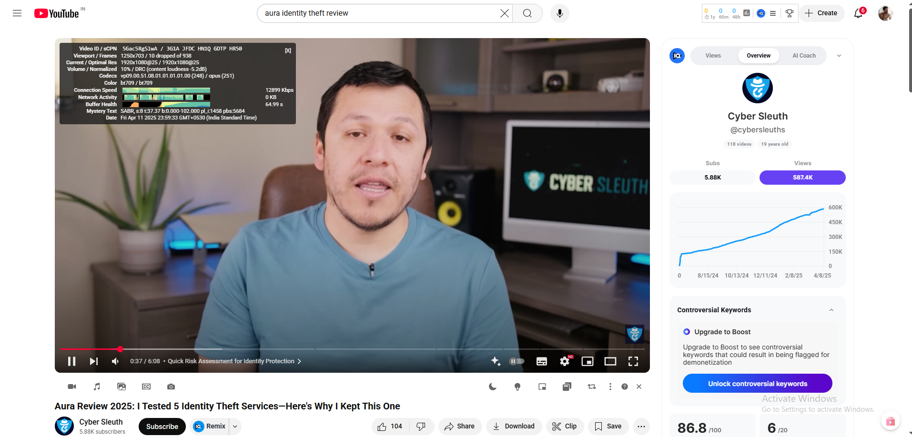The width and height of the screenshot is (912, 437).
Task: Click the video camera icon below the player
Action: (x=72, y=387)
